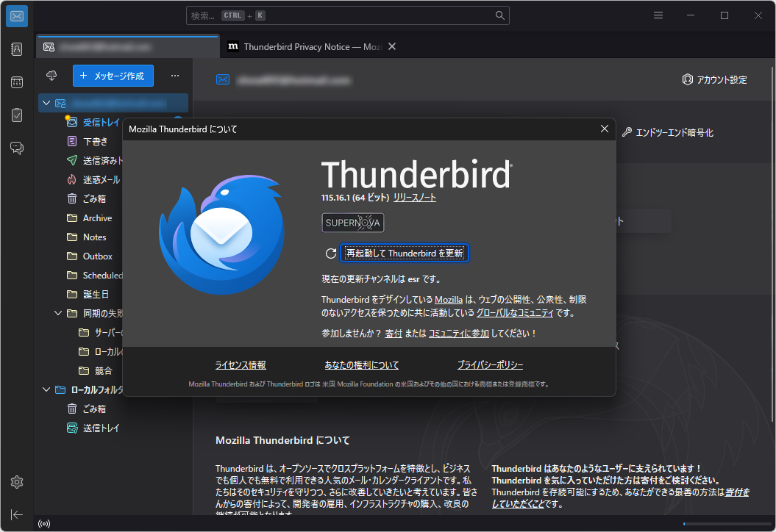The width and height of the screenshot is (776, 532).
Task: Collapse the 同期の失敗 folder
Action: coord(58,312)
